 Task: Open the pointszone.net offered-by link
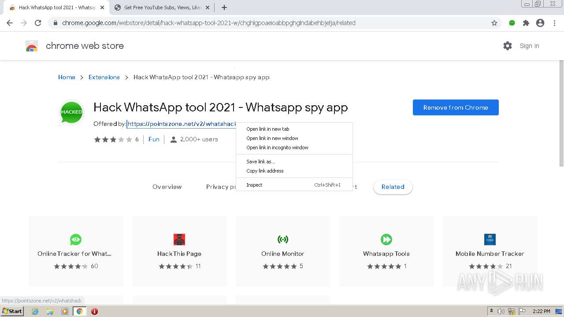182,124
